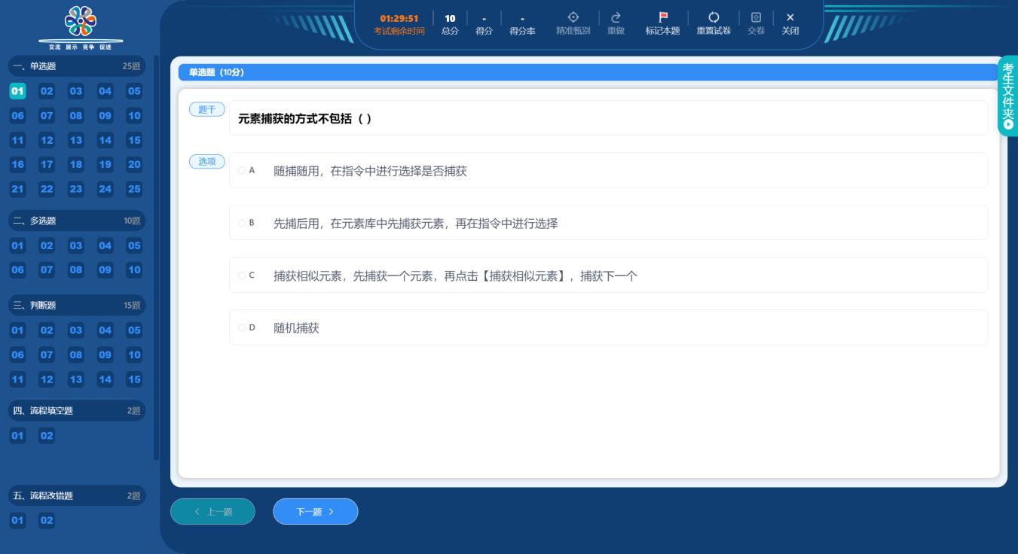The width and height of the screenshot is (1018, 554).
Task: Go to the previous question 上一题
Action: pos(212,512)
